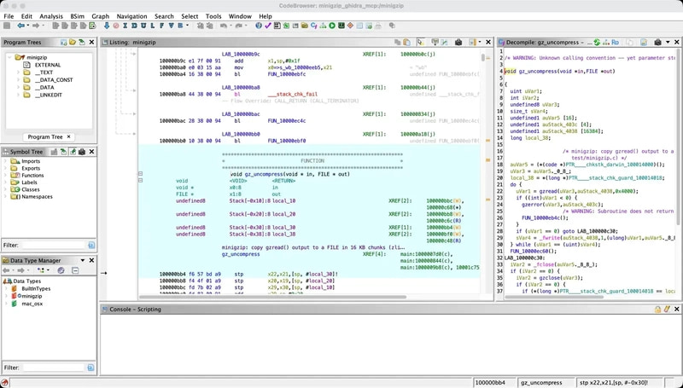Image resolution: width=683 pixels, height=388 pixels.
Task: Expand the __TEXT folder in Program Trees
Action: pos(18,72)
